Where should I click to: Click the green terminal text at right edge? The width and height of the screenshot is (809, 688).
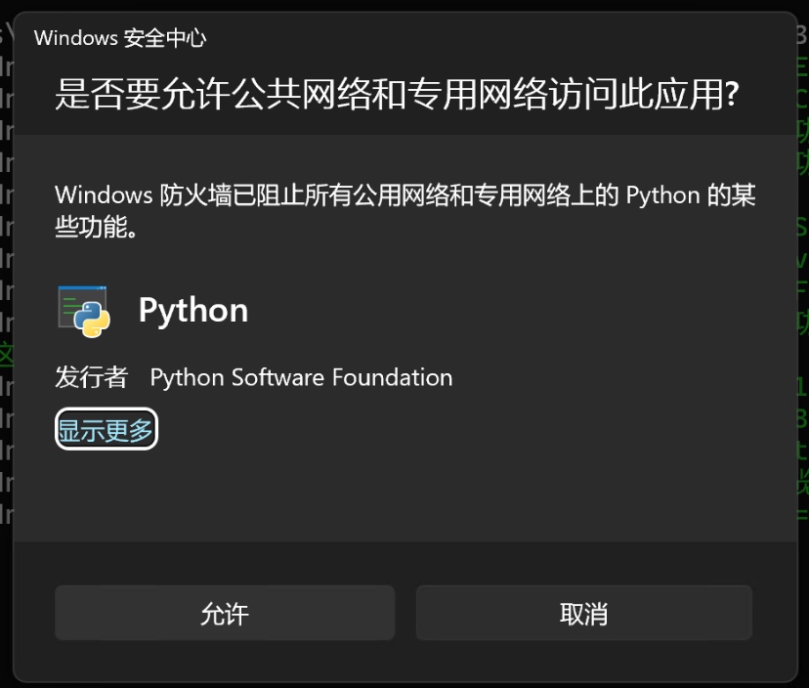803,289
